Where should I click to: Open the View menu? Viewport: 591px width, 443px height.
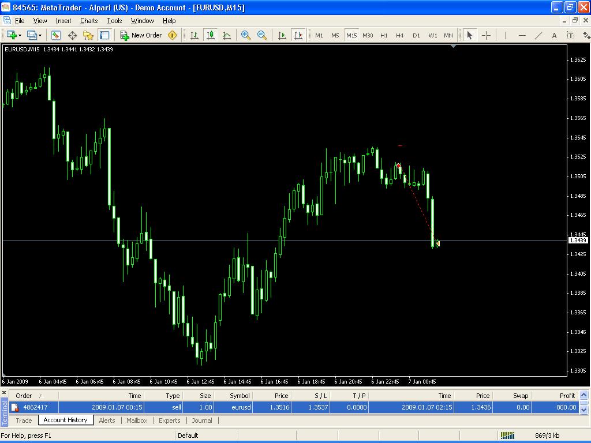(40, 21)
